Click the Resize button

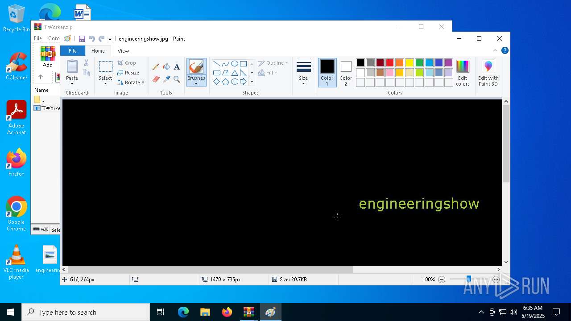point(128,73)
